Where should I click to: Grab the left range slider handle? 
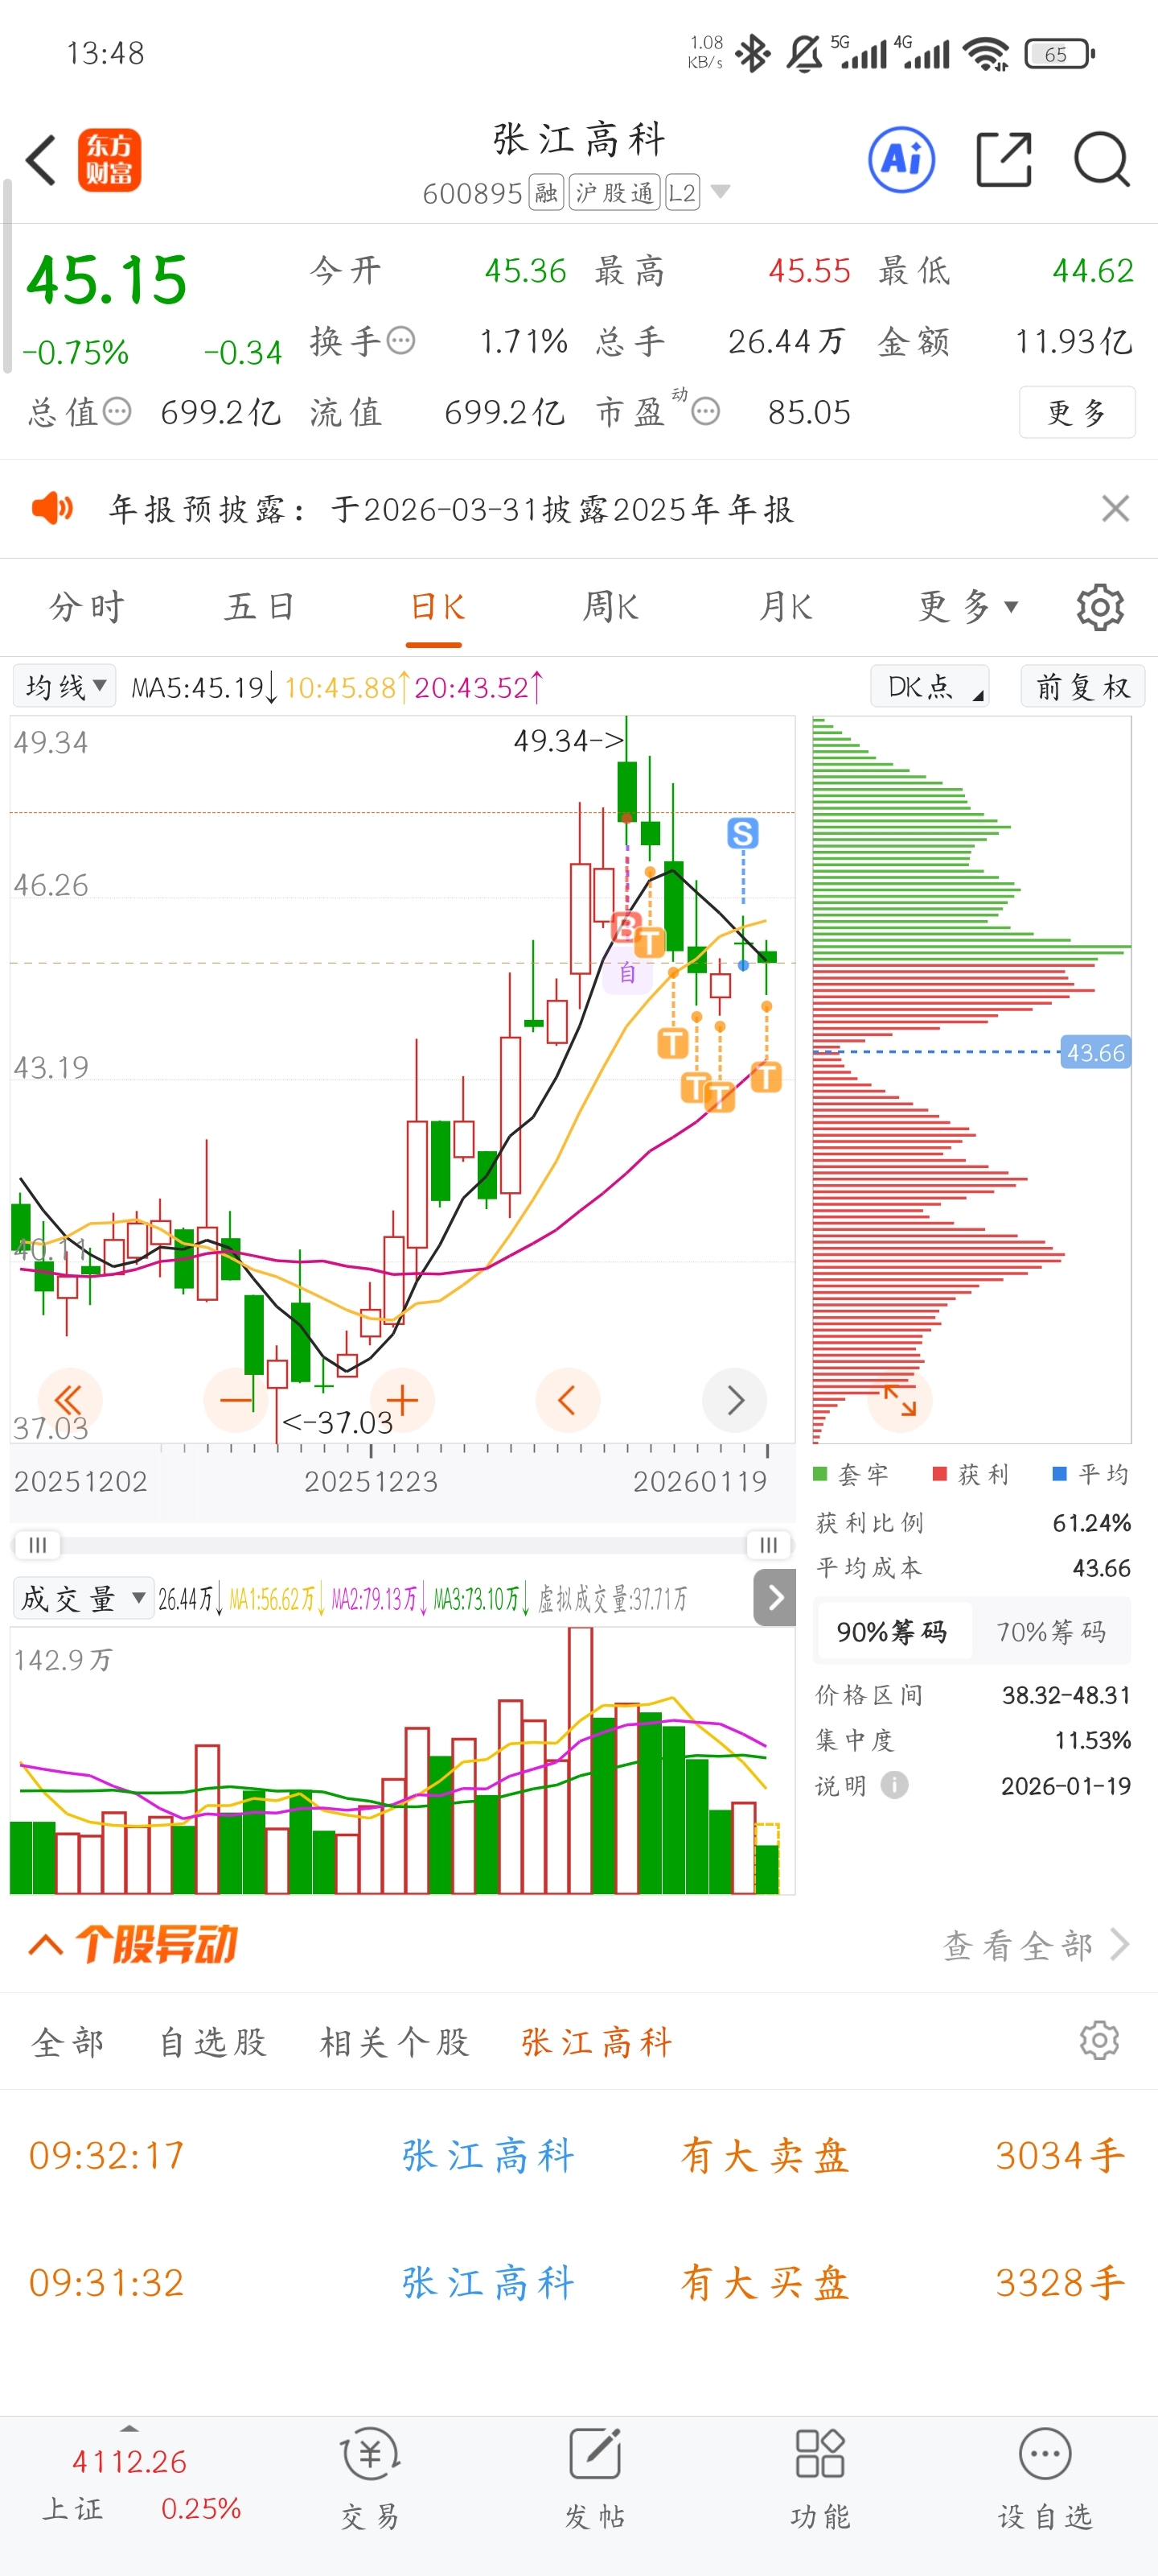37,1545
